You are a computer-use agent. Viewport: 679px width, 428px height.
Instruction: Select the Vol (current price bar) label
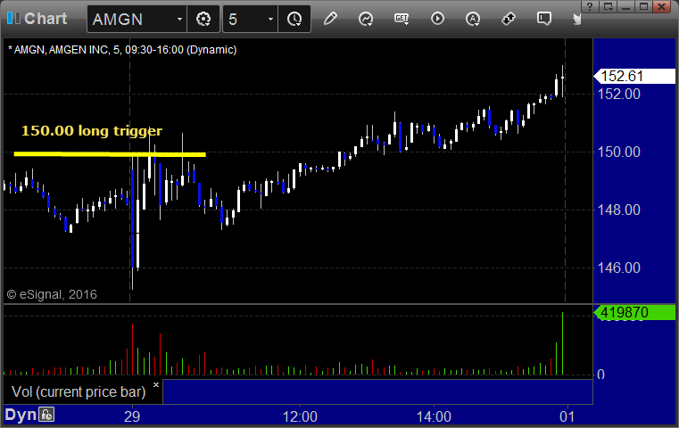(79, 391)
